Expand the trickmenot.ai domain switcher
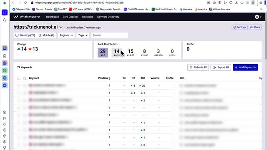Screen dimensions: 267x150 click(61, 27)
